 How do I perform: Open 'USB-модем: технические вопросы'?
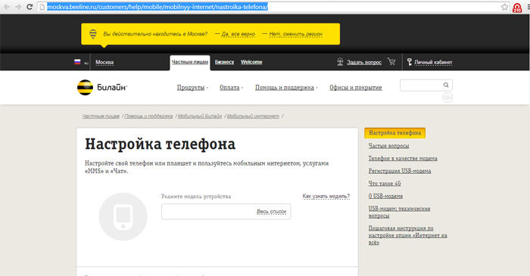tap(399, 212)
